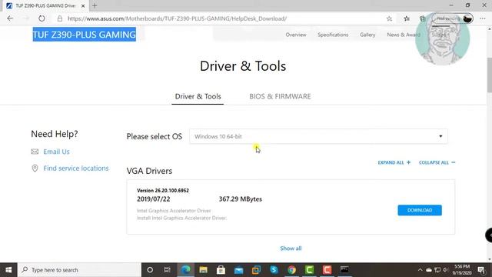Open the taskbar clock and date
The height and width of the screenshot is (277, 492).
coord(462,270)
